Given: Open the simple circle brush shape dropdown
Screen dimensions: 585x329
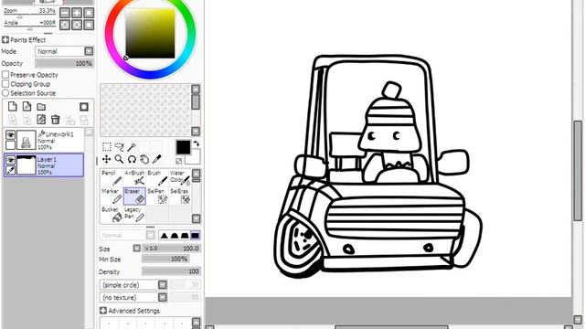Looking at the screenshot, I should click(163, 285).
